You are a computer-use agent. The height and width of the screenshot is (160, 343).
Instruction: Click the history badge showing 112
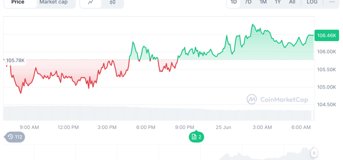15,137
